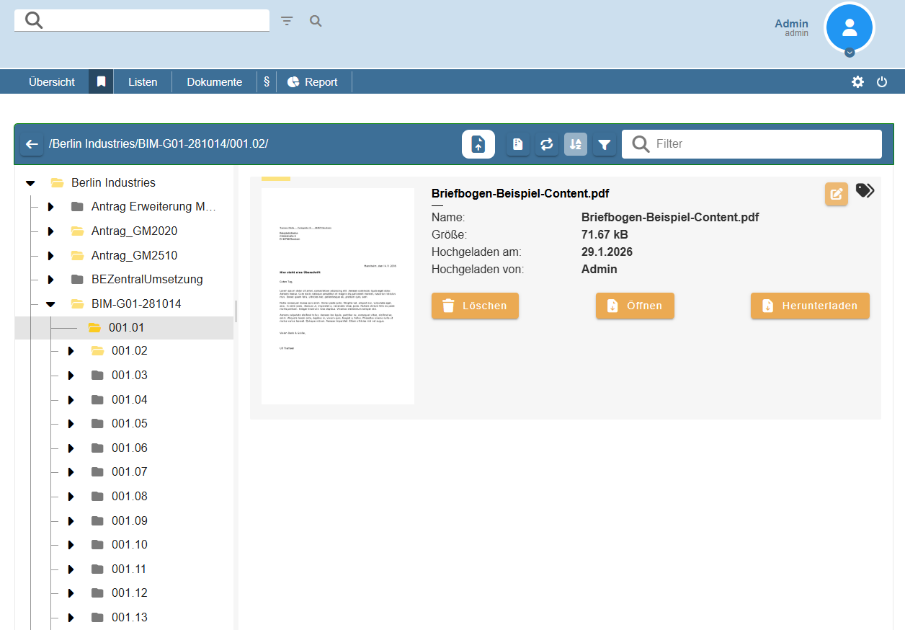Click the Herunterladen button
Image resolution: width=905 pixels, height=630 pixels.
pyautogui.click(x=810, y=306)
